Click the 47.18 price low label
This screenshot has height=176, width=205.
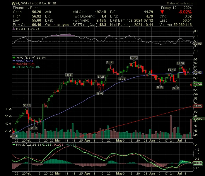click(x=34, y=128)
